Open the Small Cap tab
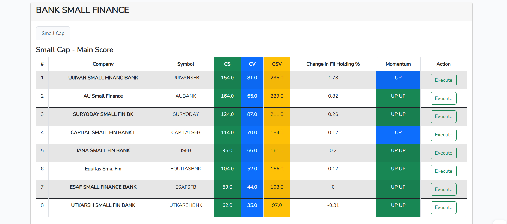Screen dimensions: 507x224 (x=53, y=33)
